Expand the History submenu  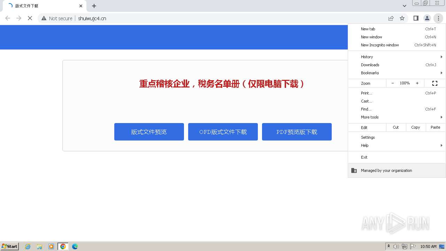click(397, 57)
